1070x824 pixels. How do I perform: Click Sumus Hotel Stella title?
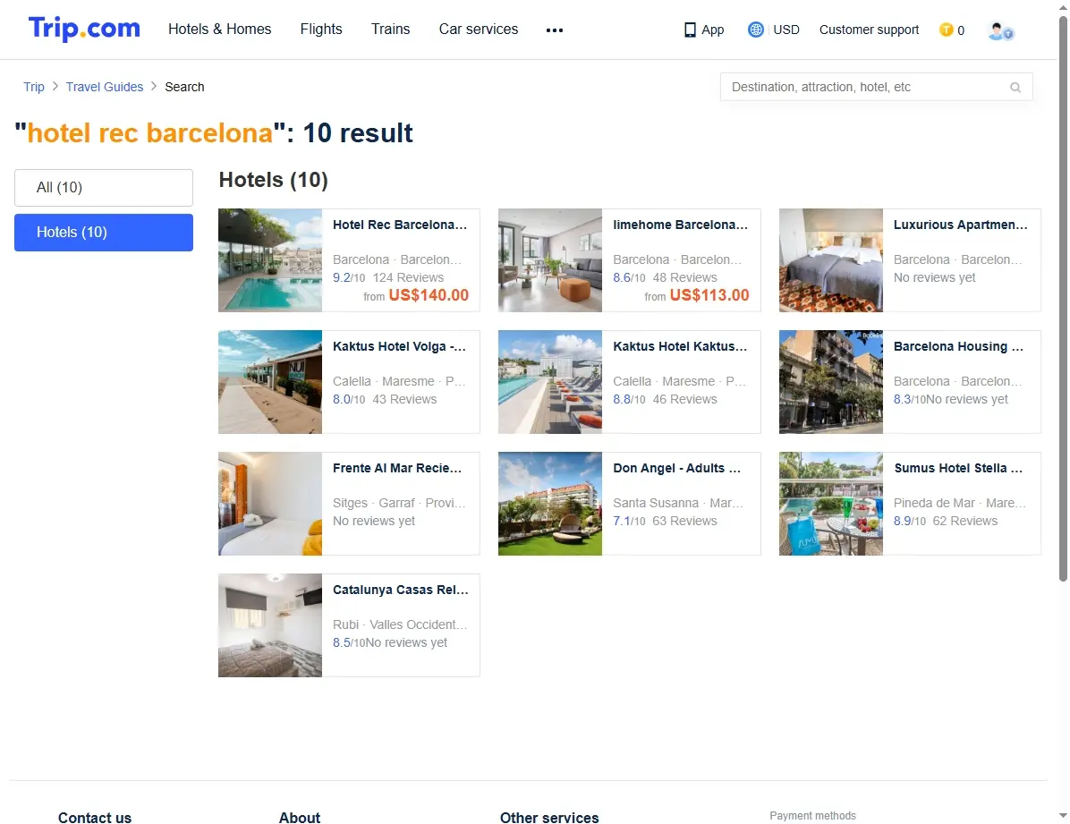point(958,468)
